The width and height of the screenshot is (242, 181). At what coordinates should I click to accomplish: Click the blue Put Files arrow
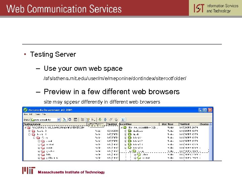[105, 120]
